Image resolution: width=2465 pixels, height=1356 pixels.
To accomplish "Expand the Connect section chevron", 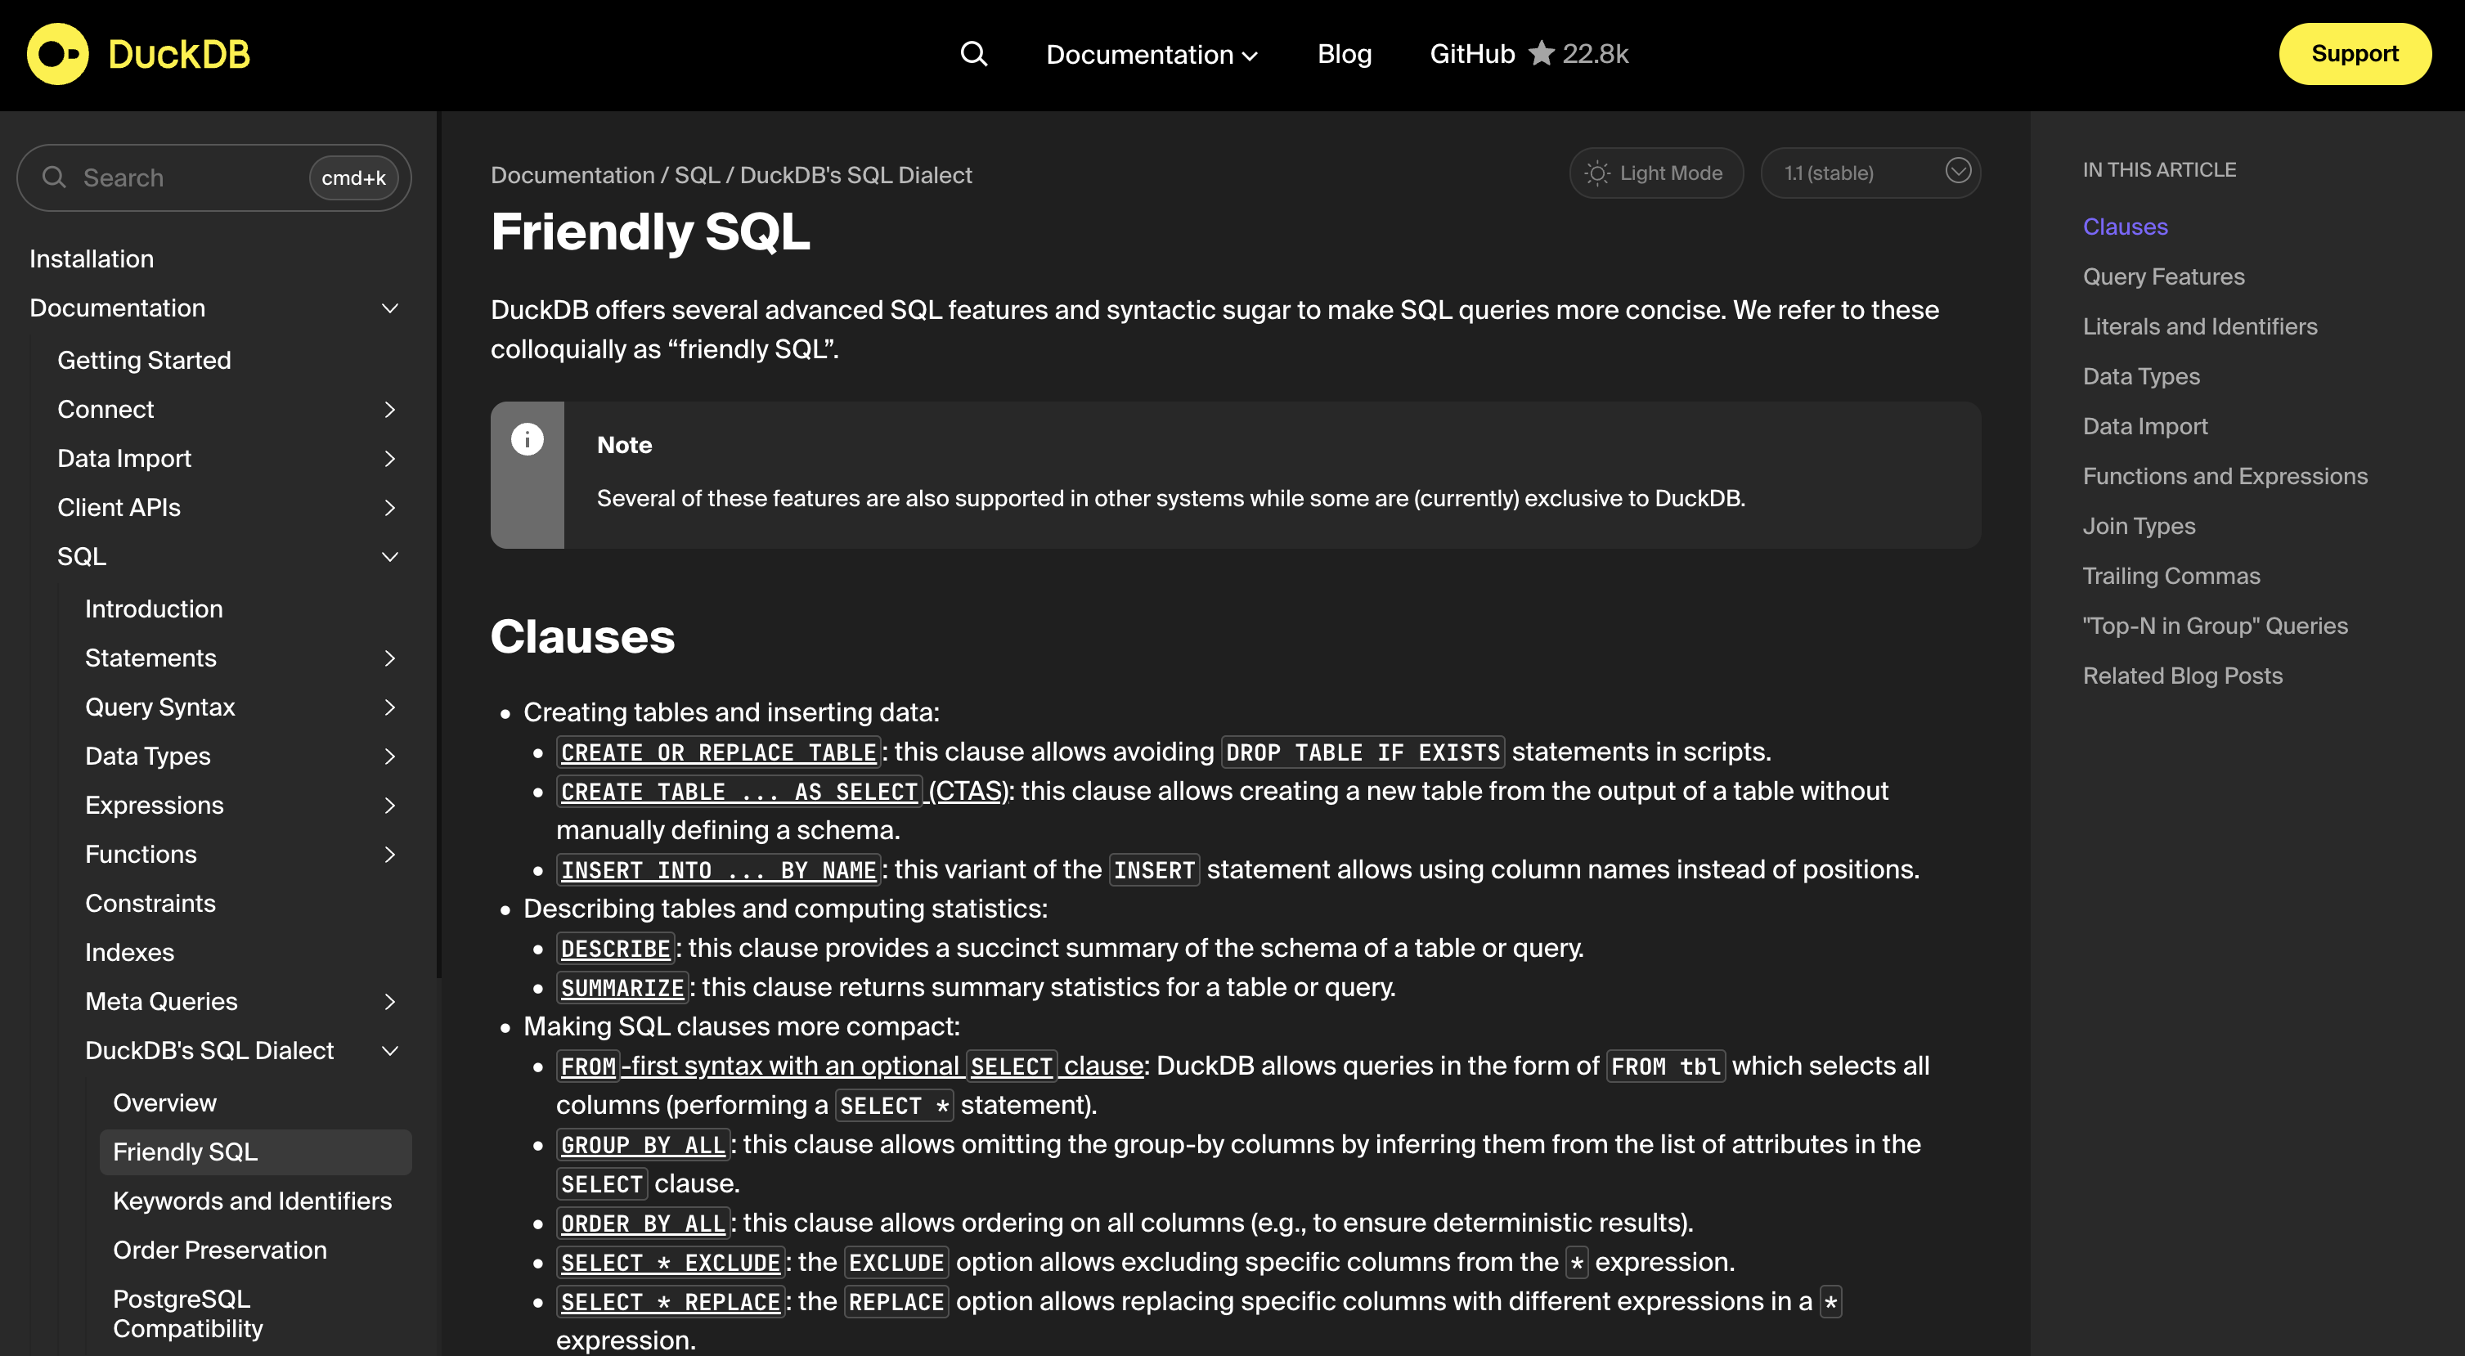I will click(x=389, y=410).
